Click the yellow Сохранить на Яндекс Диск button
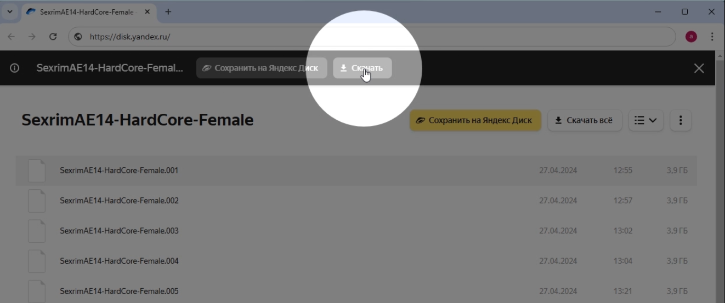Image resolution: width=725 pixels, height=303 pixels. tap(475, 120)
